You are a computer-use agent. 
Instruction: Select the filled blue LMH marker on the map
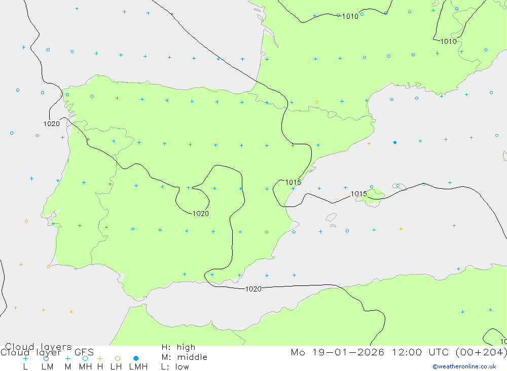[395, 142]
